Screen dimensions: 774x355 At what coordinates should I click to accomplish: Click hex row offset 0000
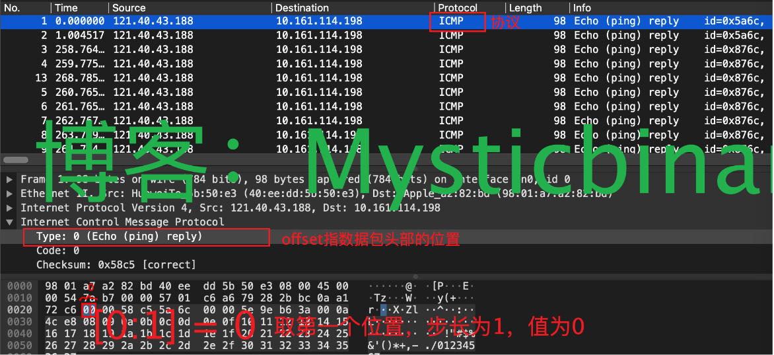click(18, 286)
